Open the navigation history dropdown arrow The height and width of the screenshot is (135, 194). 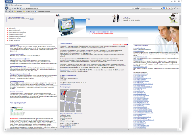tap(12, 8)
